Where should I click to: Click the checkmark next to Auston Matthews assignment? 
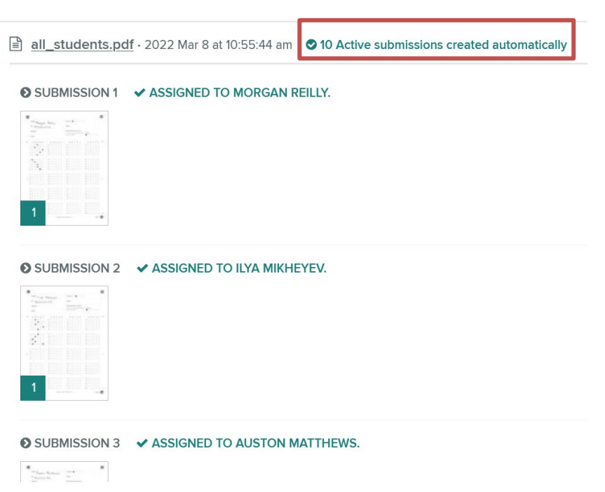(142, 443)
